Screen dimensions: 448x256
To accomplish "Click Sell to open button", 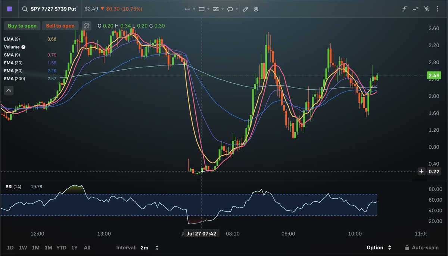I will [x=60, y=26].
